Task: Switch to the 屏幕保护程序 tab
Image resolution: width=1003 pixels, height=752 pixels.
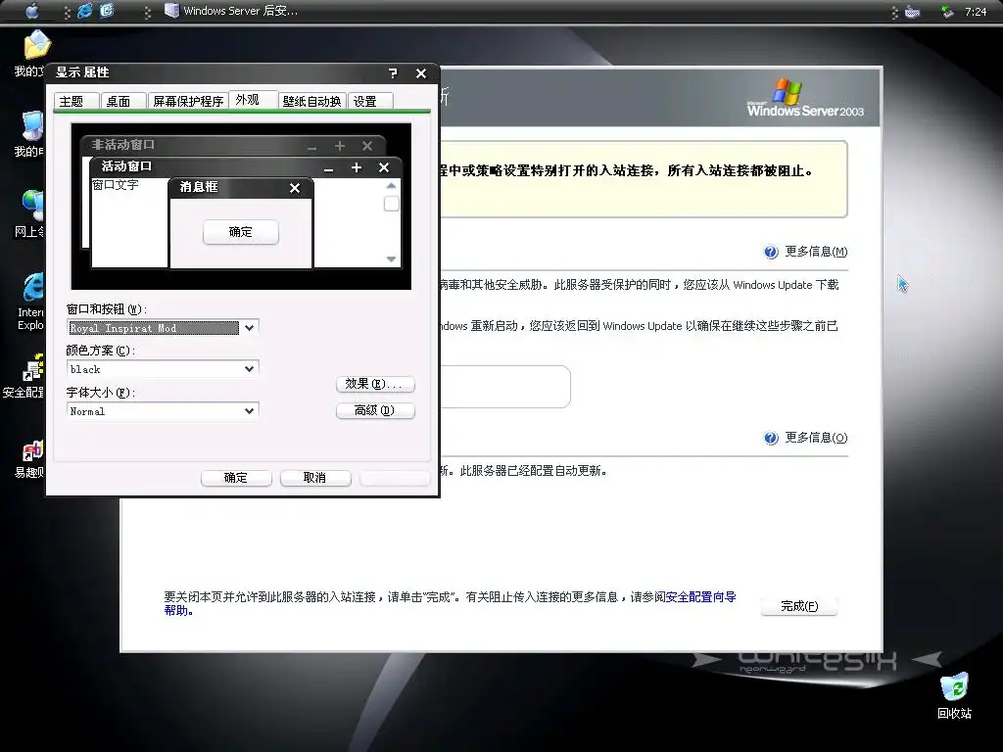Action: pos(188,101)
